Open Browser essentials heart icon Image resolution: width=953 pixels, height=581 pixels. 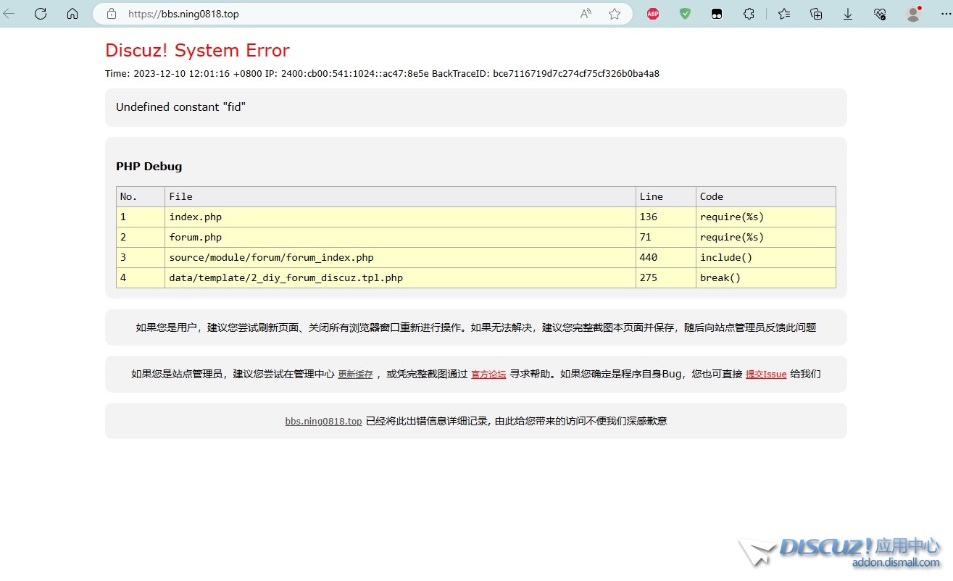(880, 14)
